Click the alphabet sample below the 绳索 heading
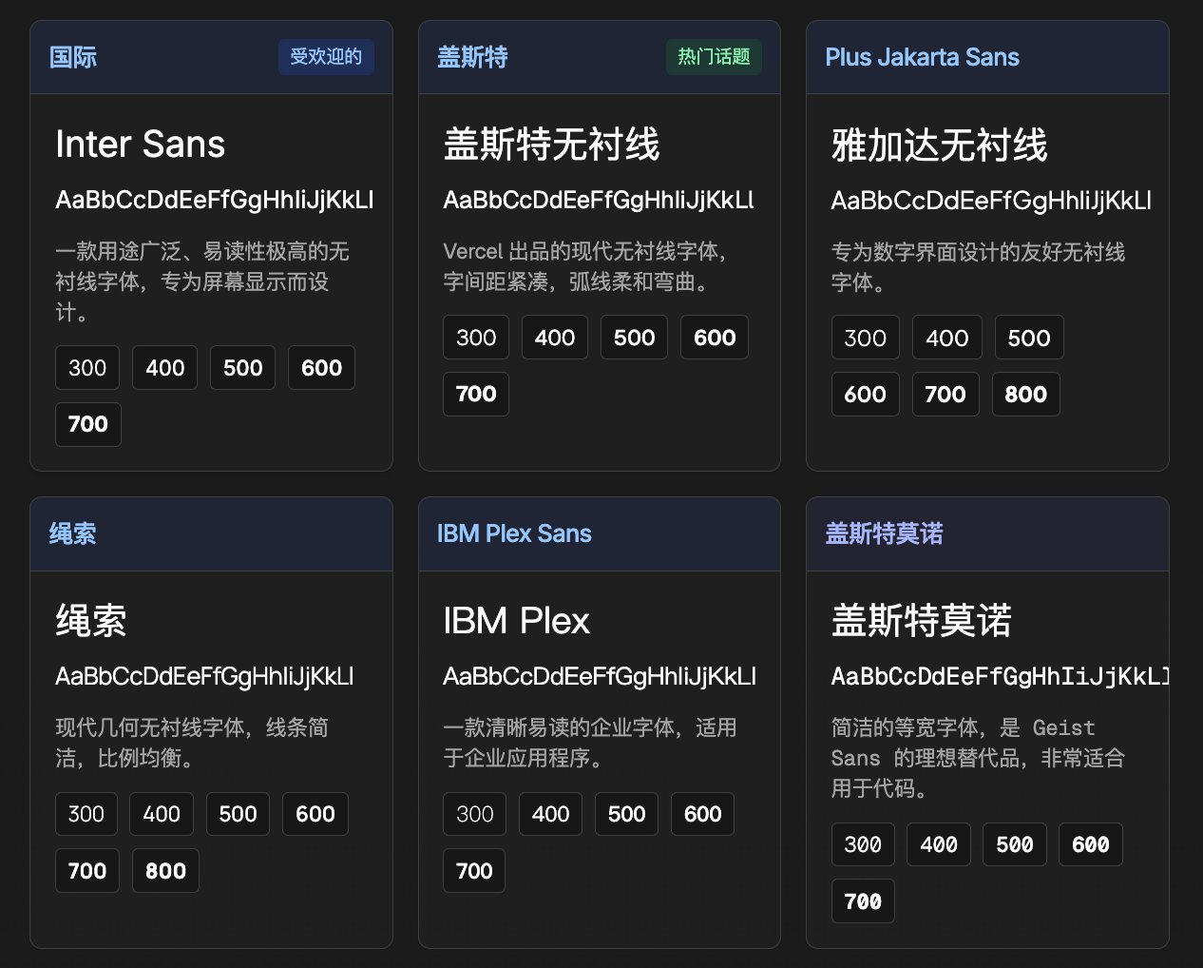1203x968 pixels. pyautogui.click(x=204, y=676)
